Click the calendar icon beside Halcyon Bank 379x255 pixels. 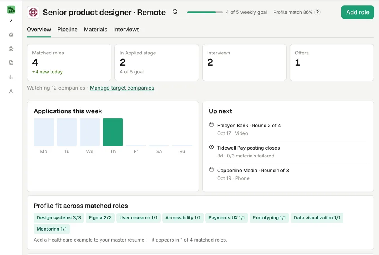pyautogui.click(x=211, y=125)
